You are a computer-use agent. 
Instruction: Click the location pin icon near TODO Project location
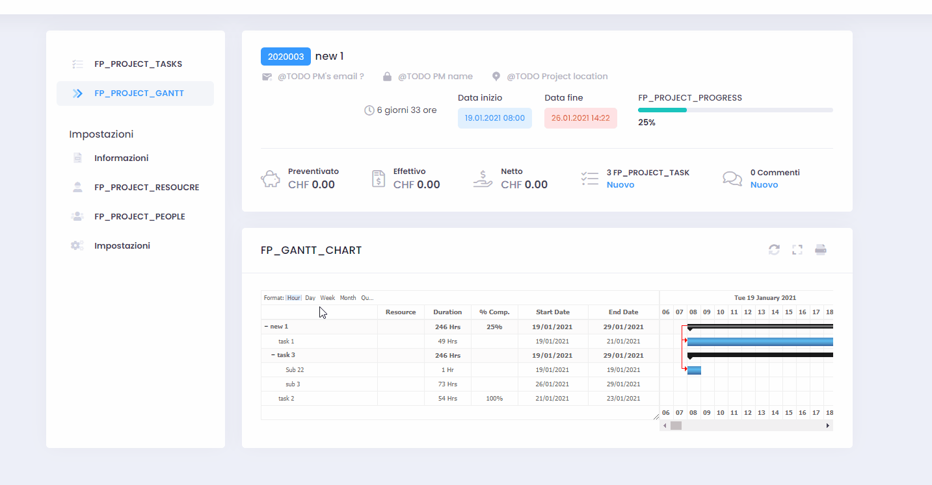(496, 76)
